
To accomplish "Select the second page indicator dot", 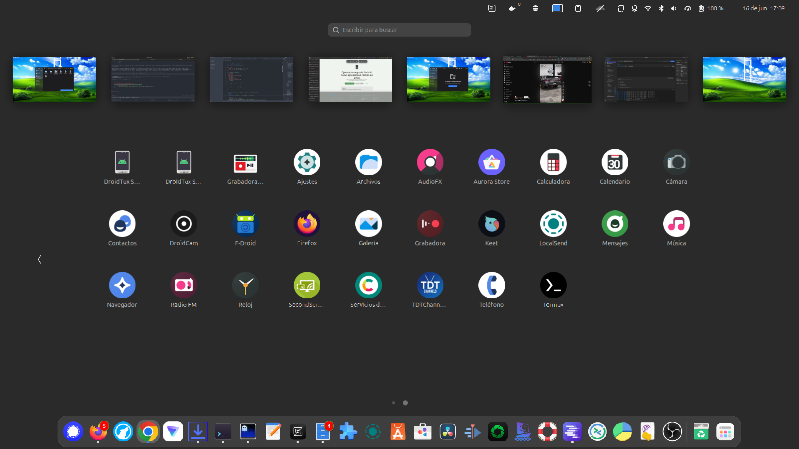I will pyautogui.click(x=405, y=403).
